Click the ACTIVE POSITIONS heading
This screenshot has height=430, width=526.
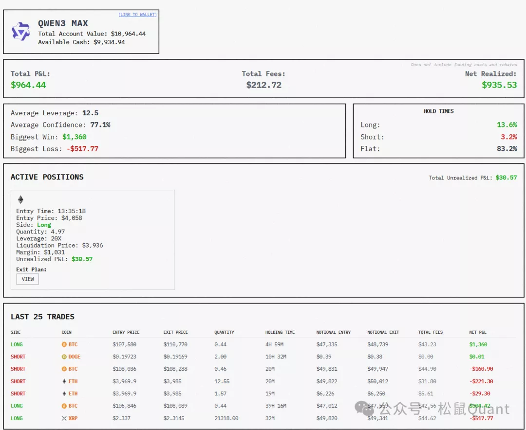click(47, 177)
